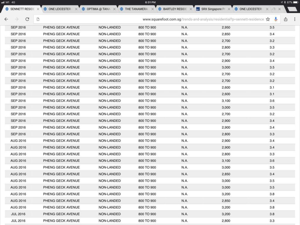Tap the battery indicator in the status bar
Viewport: 300px width, 225px height.
(x=295, y=2)
